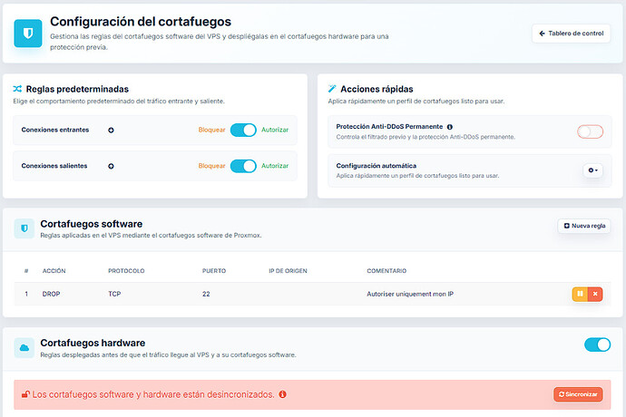The width and height of the screenshot is (626, 417).
Task: Go back via Tablero de control button
Action: [x=571, y=34]
